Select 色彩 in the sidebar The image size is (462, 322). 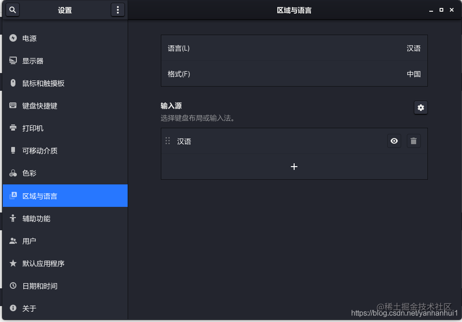[65, 173]
